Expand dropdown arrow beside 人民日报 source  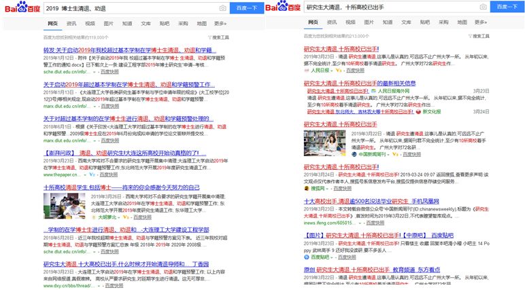click(331, 71)
